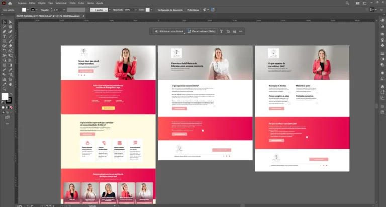Change the screen mode button
Viewport: 386px width, 207px height.
(x=7, y=118)
